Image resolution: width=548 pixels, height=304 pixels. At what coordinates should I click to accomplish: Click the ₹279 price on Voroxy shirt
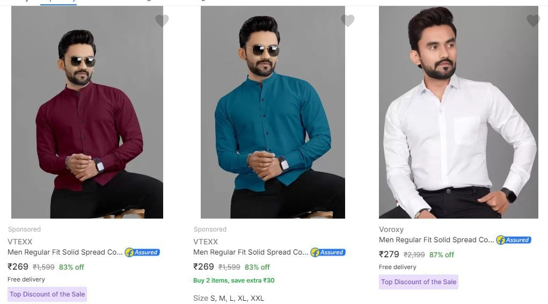tap(389, 254)
